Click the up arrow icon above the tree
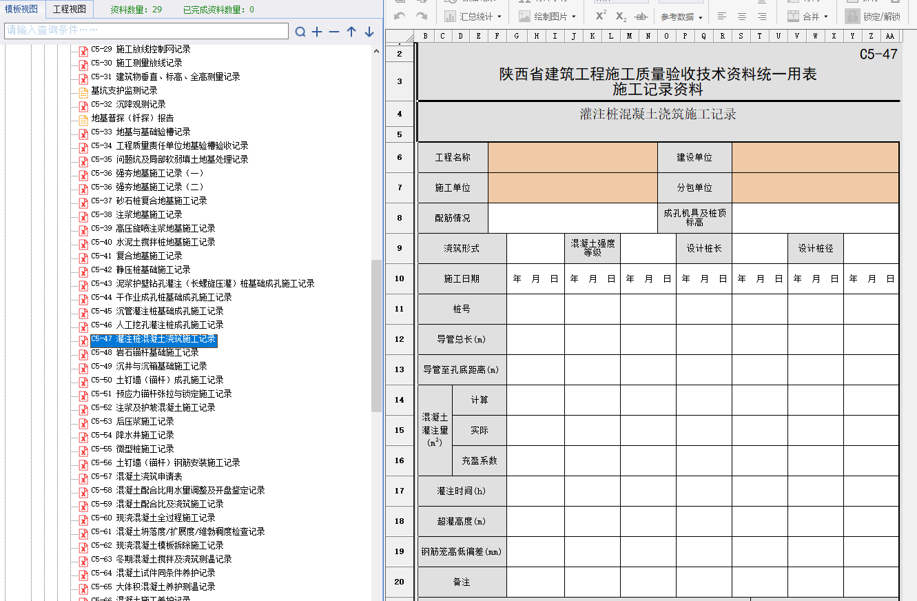The height and width of the screenshot is (601, 917). pos(351,32)
